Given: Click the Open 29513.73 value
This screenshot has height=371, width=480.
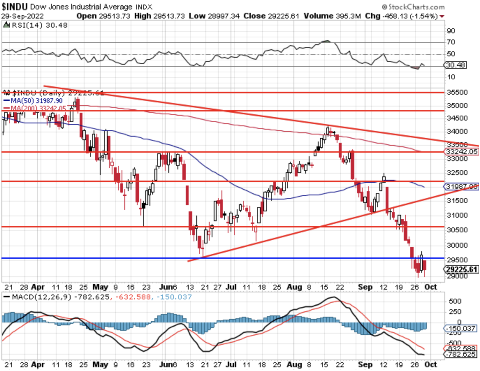Looking at the screenshot, I should tap(103, 16).
